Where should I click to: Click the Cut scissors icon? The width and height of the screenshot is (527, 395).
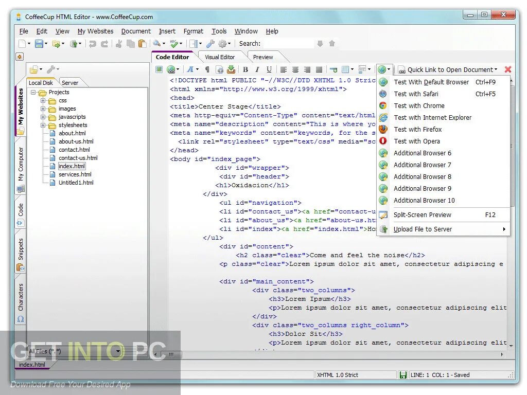click(119, 44)
